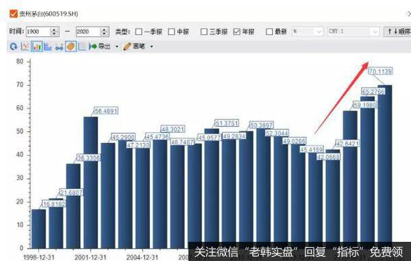Check the 最新 latest checkbox

(x=269, y=32)
